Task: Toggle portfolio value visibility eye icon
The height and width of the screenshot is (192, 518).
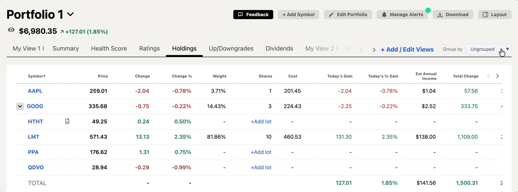Action: [11, 31]
